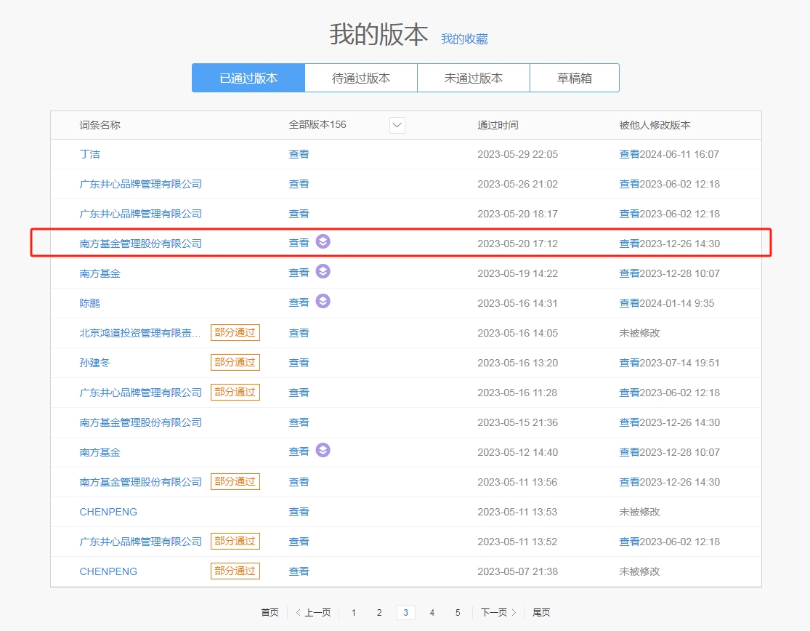The image size is (810, 631).
Task: Jump to 尾页 last page
Action: coord(541,612)
